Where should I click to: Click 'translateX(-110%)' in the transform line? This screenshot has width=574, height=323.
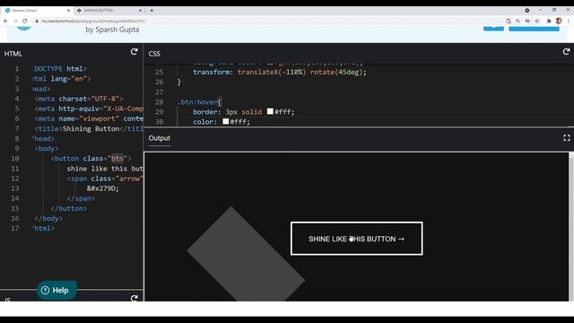pyautogui.click(x=271, y=72)
